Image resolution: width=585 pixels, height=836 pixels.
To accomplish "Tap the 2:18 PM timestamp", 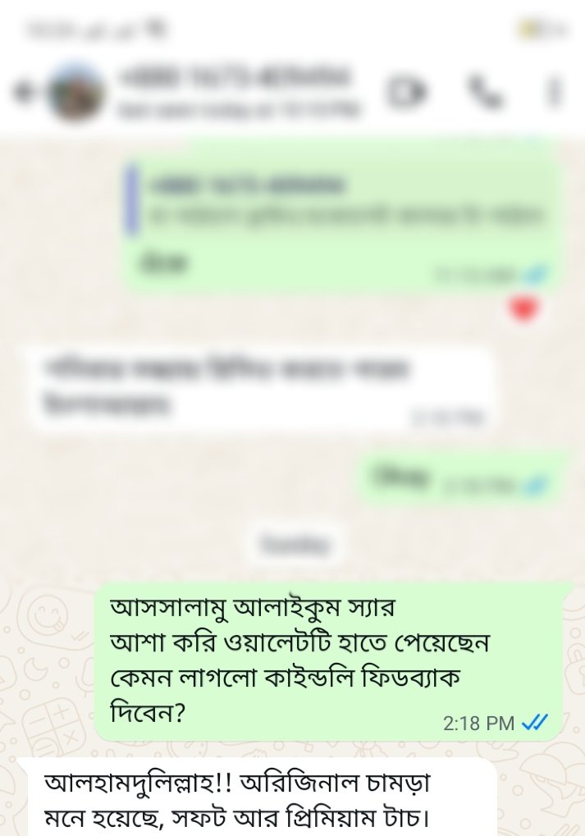I will [x=478, y=724].
